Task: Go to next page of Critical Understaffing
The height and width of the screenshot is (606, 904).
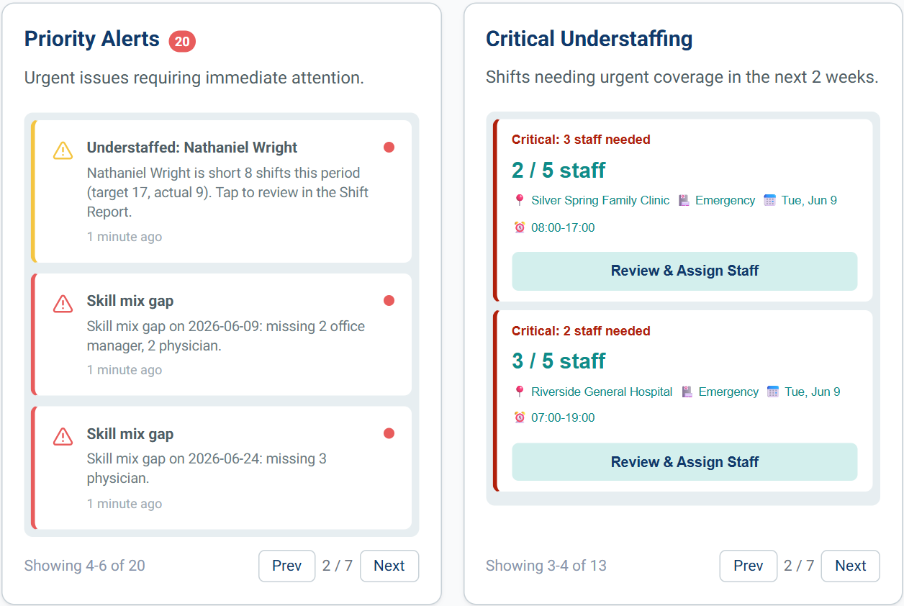Action: tap(851, 566)
